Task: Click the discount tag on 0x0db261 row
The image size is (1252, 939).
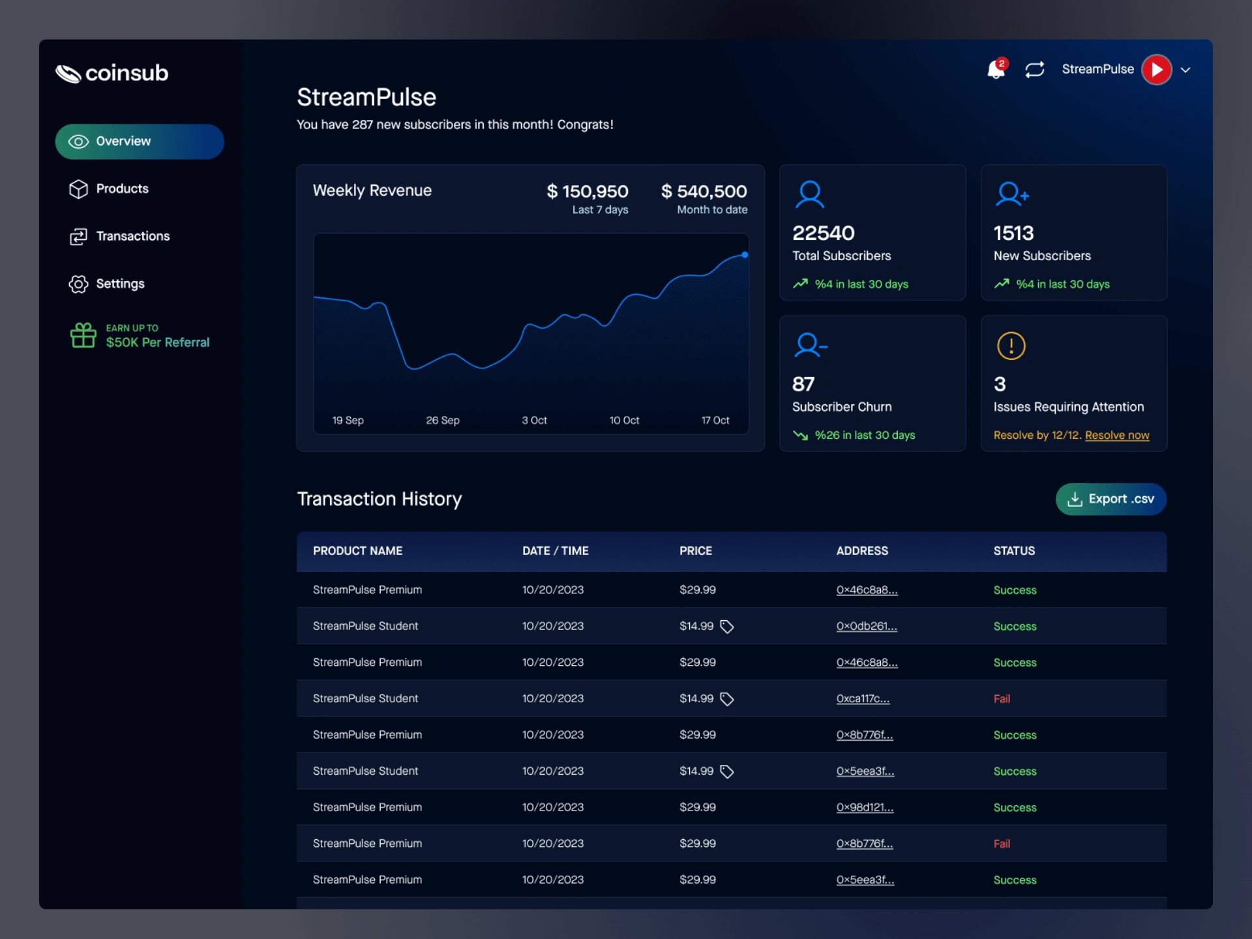Action: (726, 627)
